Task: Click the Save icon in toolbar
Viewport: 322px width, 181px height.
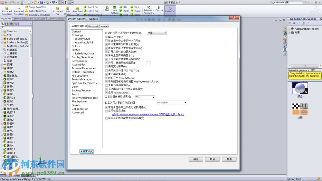Action: pos(41,3)
